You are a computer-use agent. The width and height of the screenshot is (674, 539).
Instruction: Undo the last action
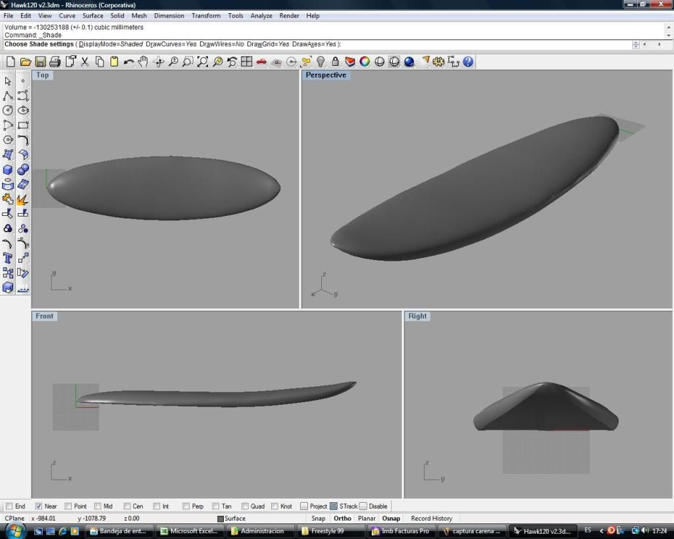[128, 62]
